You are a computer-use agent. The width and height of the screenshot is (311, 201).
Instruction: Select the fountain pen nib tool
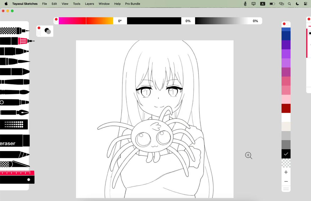pos(14,112)
